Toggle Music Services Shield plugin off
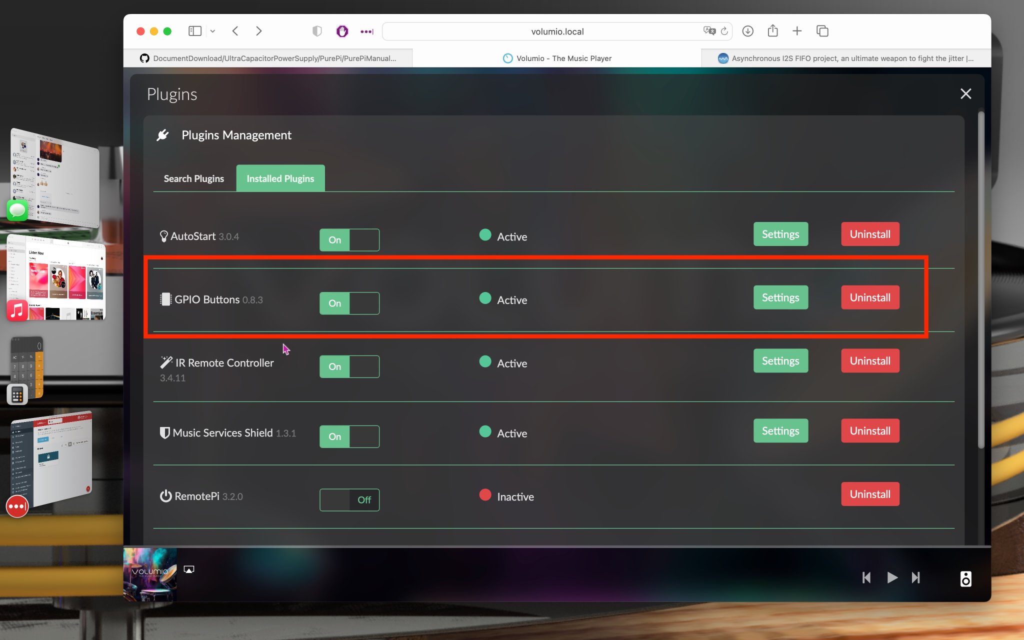Screen dimensions: 1024x640 349,436
